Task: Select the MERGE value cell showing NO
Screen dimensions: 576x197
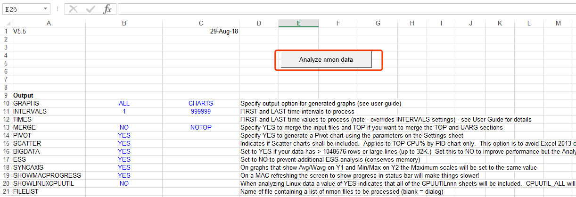Action: (x=124, y=127)
